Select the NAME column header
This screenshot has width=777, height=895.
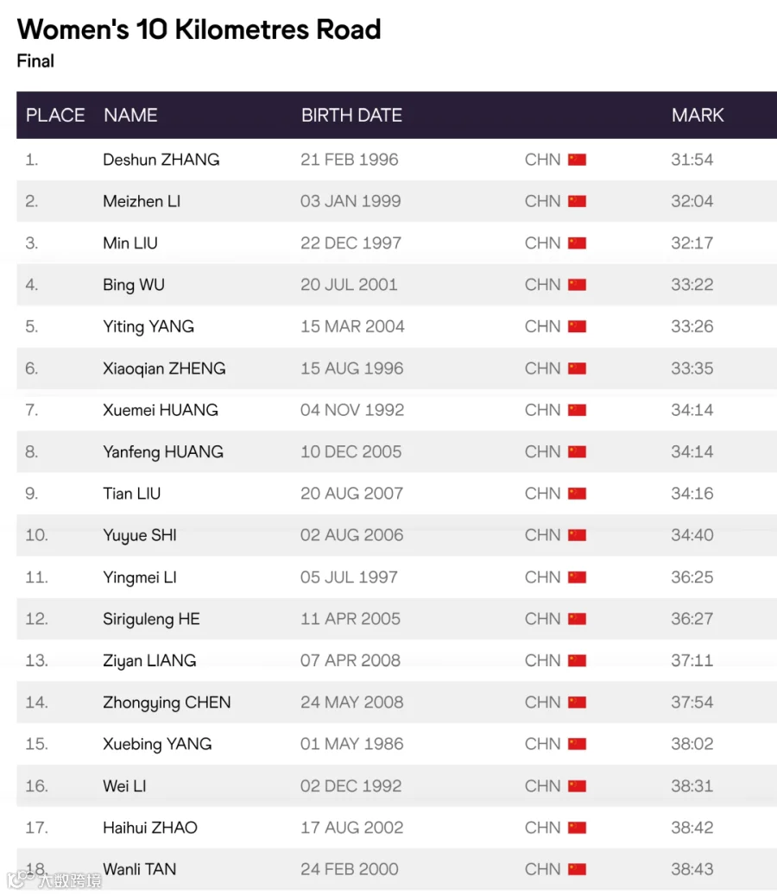(130, 116)
